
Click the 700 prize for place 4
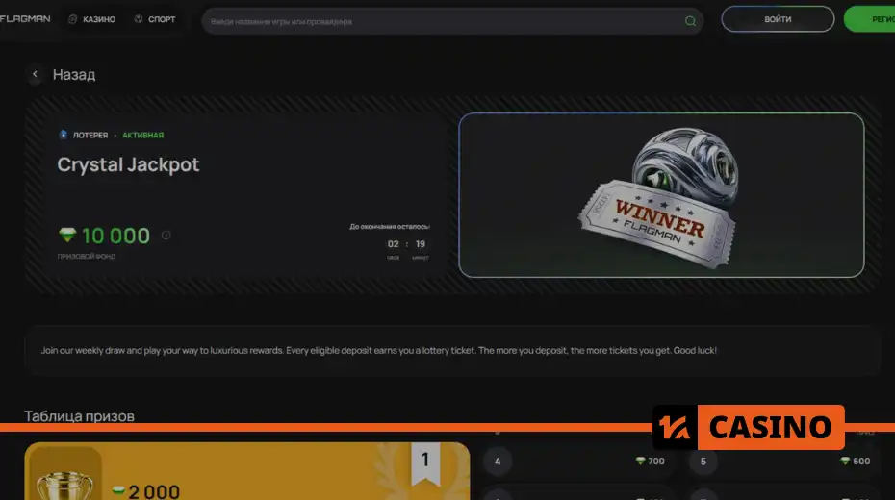(x=655, y=462)
